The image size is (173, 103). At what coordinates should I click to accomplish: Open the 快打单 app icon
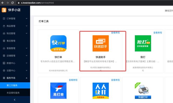tap(58, 43)
